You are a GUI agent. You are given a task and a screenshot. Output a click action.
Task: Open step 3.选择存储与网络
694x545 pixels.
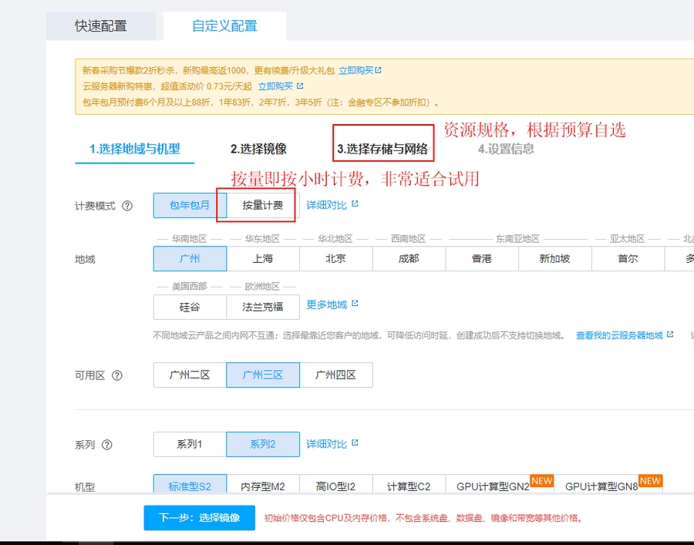[382, 149]
